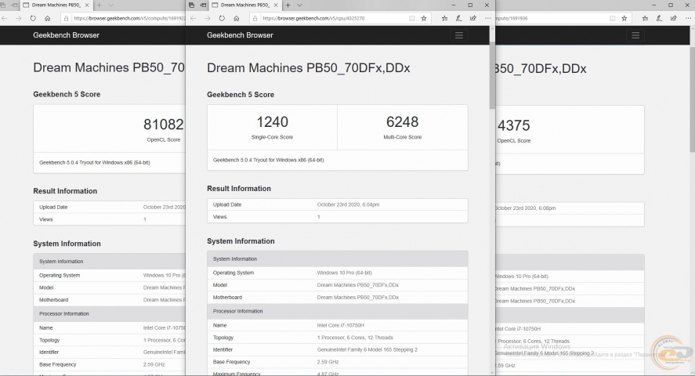Image resolution: width=695 pixels, height=376 pixels.
Task: Click the Geekbench Browser link, left window
Action: (x=66, y=35)
